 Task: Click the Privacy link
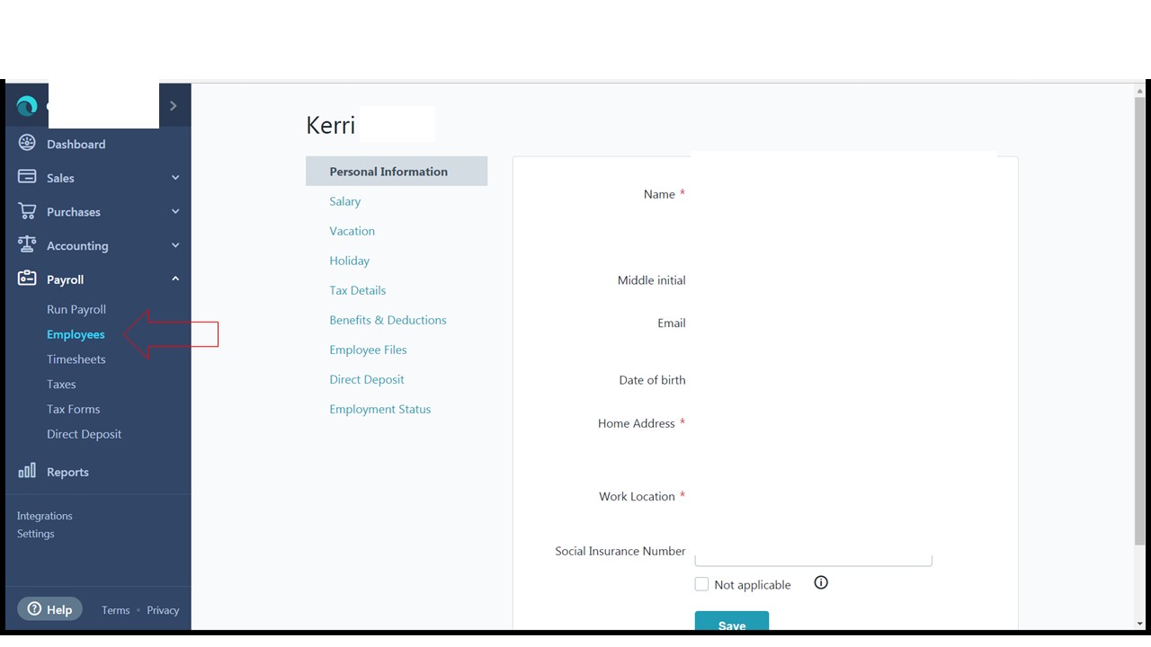click(x=163, y=610)
